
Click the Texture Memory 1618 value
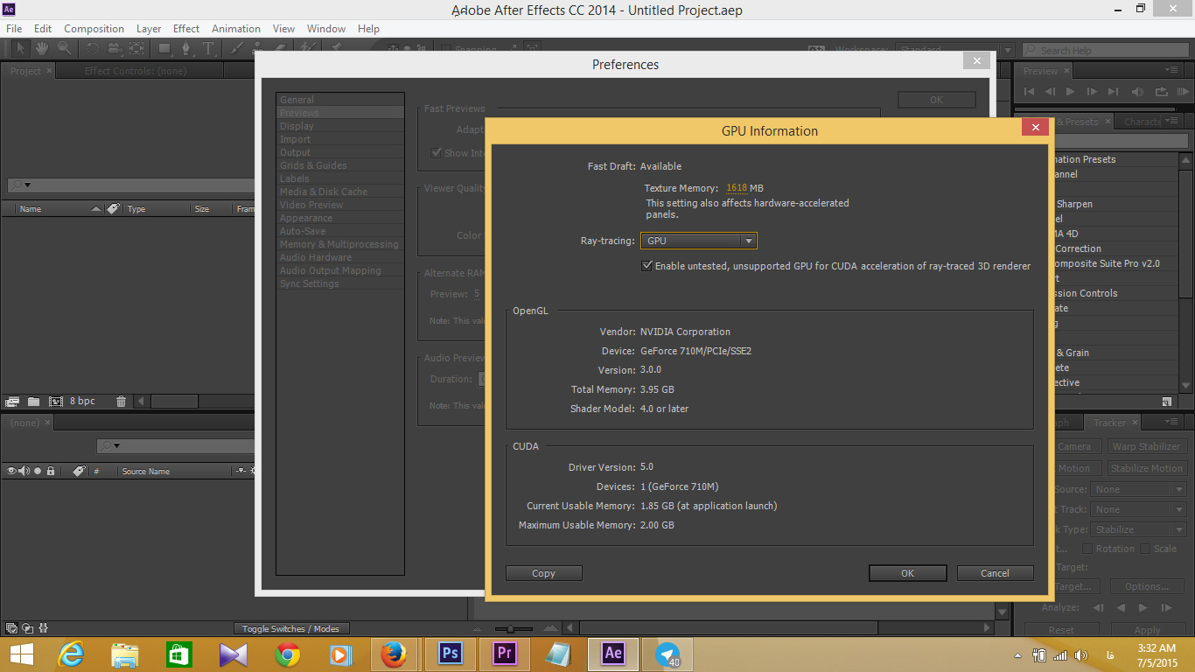tap(737, 188)
